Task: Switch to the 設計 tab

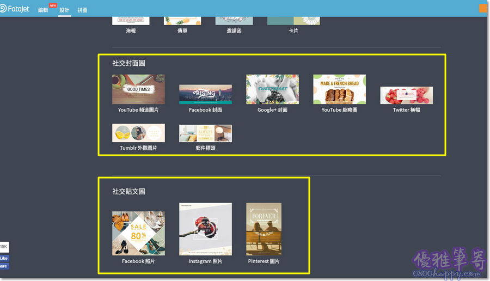Action: point(64,10)
